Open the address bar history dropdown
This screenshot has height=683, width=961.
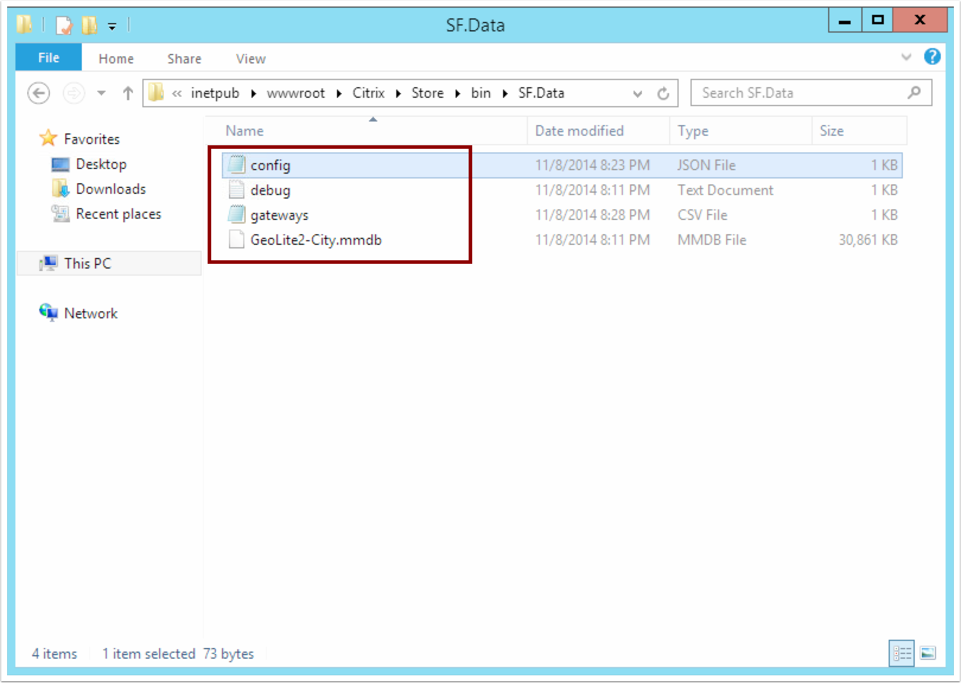(638, 94)
